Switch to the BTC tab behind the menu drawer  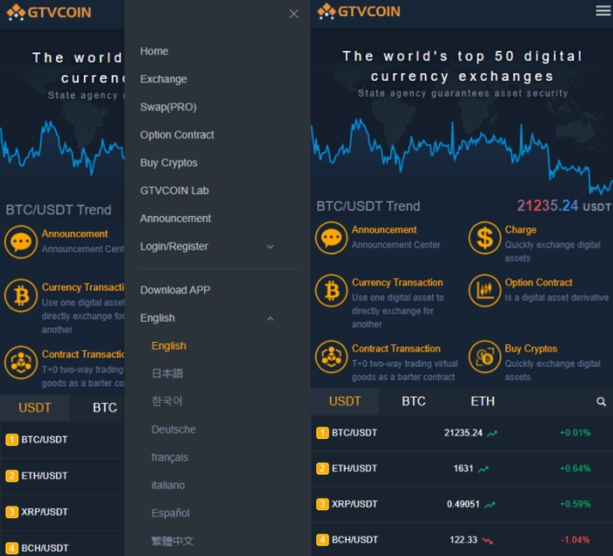coord(105,408)
